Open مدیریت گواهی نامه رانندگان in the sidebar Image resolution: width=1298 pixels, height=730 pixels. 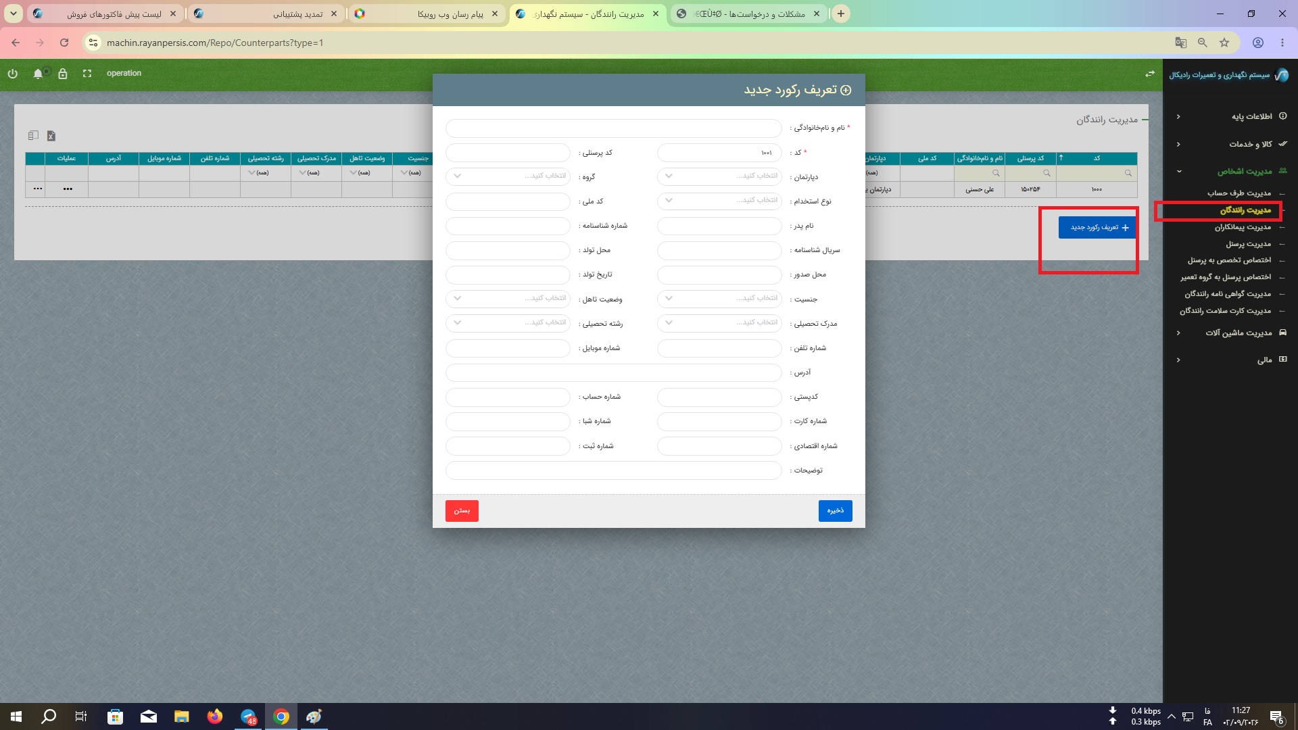(x=1228, y=294)
